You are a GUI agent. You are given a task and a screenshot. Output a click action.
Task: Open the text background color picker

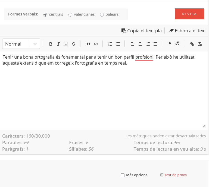coord(177,44)
